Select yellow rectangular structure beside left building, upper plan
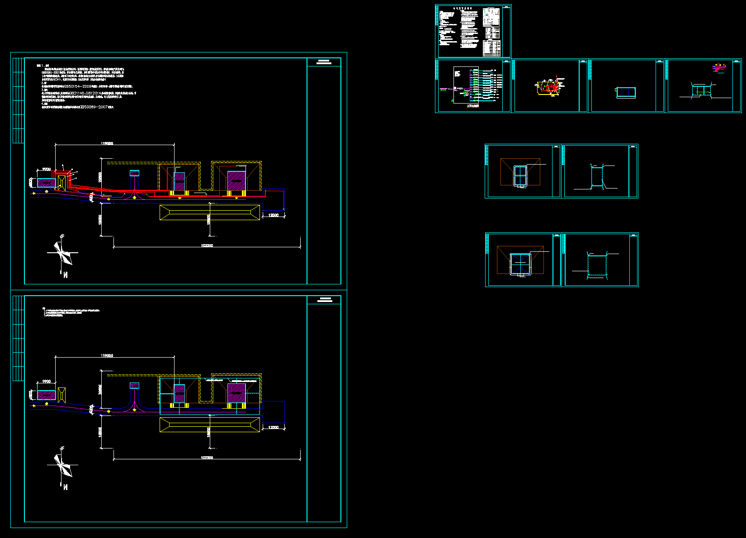Image resolution: width=746 pixels, height=538 pixels. click(61, 182)
